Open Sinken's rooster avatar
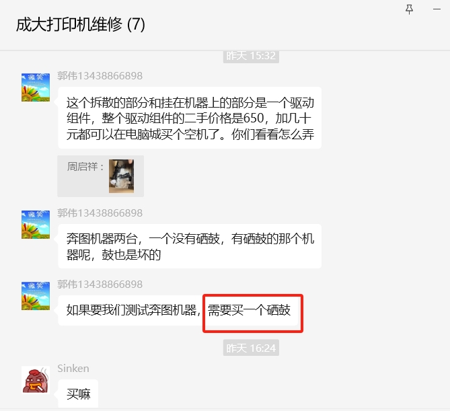 [36, 379]
